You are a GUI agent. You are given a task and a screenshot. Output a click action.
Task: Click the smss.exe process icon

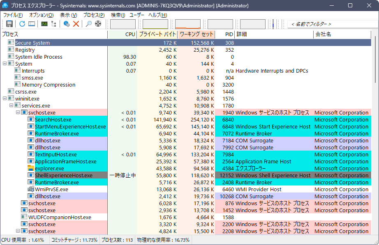17,78
